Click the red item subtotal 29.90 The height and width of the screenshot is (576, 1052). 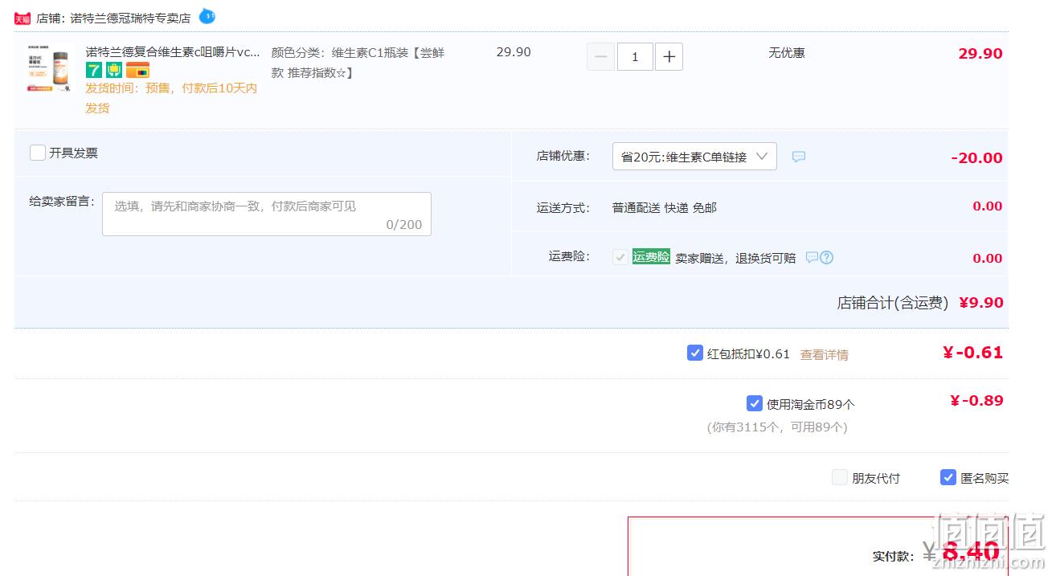(x=980, y=54)
